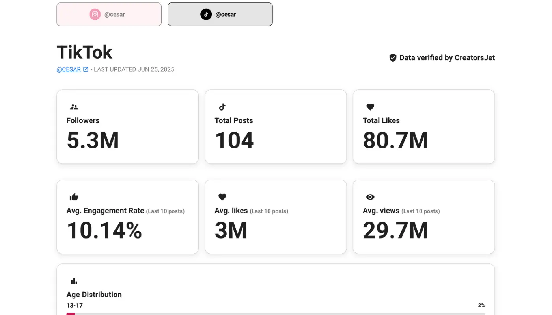Click the 13-17 age progress bar
Viewport: 552px width, 315px height.
(x=276, y=314)
